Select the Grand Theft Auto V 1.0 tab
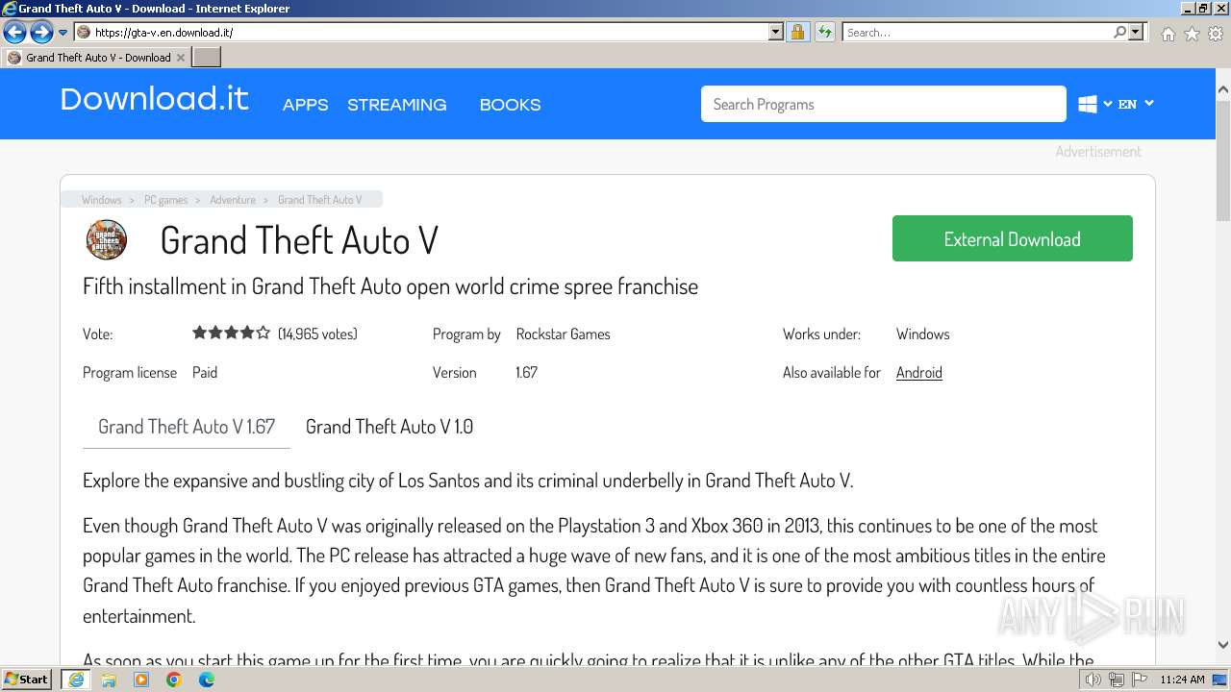The width and height of the screenshot is (1231, 692). point(389,427)
